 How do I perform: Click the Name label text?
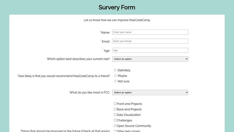click(105, 33)
